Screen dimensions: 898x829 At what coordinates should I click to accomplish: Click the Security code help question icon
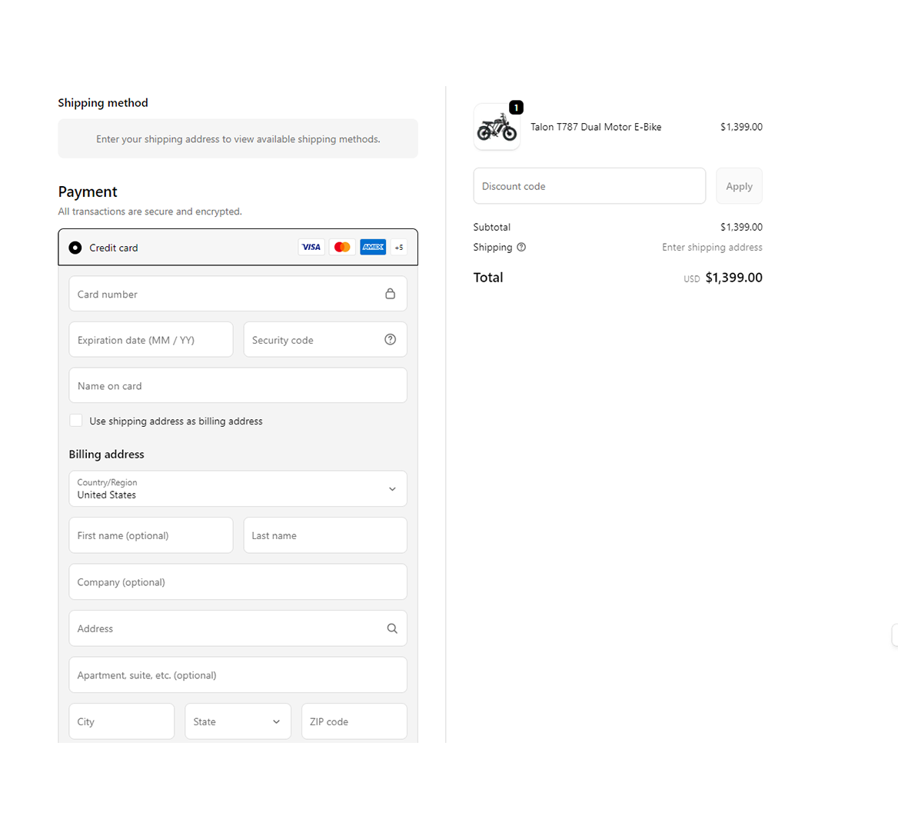391,340
